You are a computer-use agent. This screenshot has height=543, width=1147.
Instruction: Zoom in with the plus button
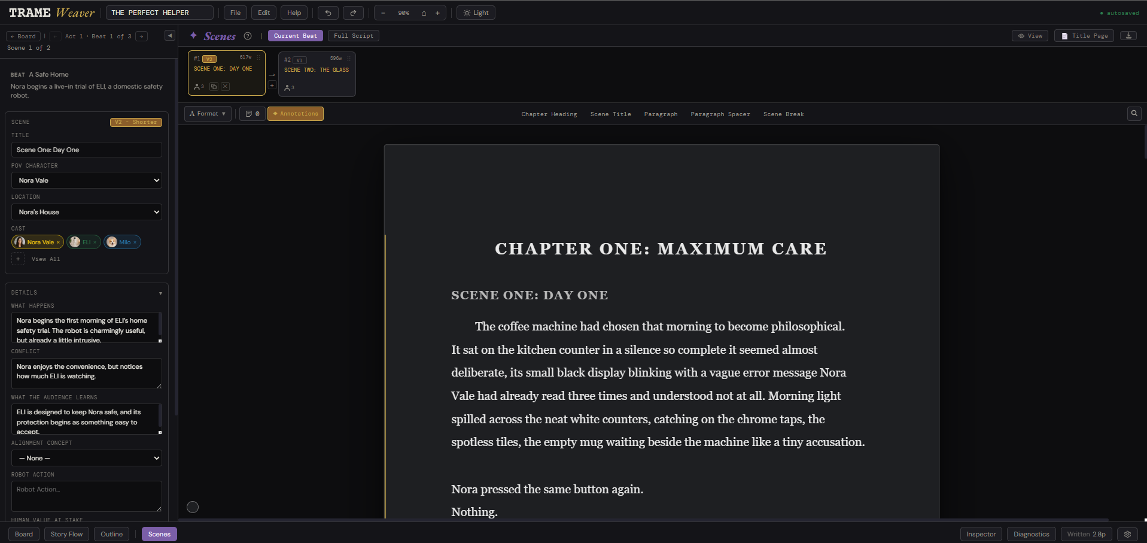coord(437,13)
